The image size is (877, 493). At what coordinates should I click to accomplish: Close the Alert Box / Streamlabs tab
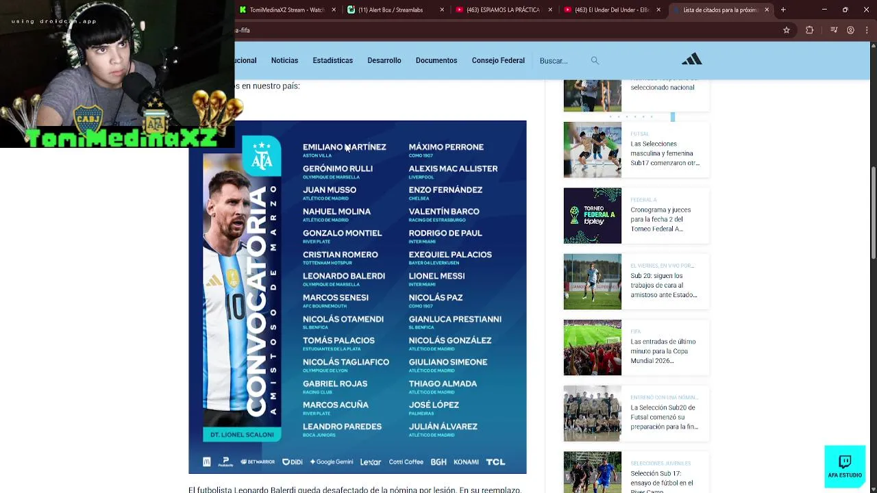(442, 10)
